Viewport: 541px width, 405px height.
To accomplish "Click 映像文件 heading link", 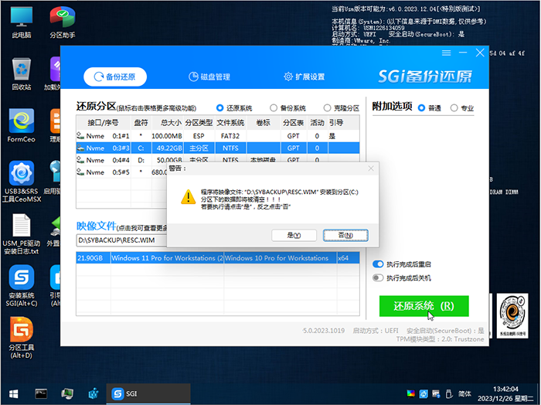I will (x=97, y=226).
